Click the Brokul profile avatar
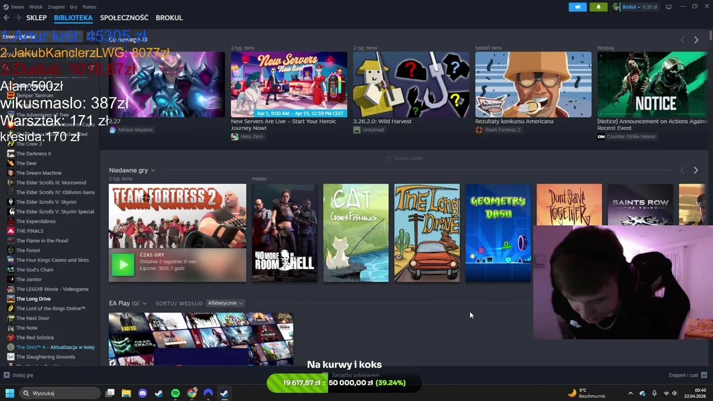 pyautogui.click(x=616, y=7)
